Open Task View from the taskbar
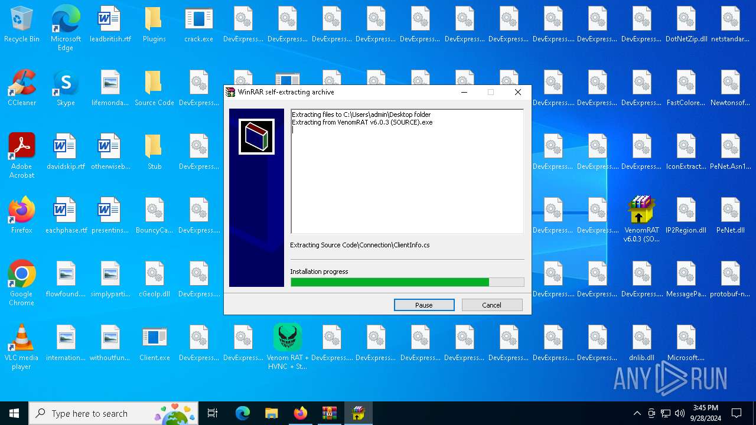 click(x=213, y=413)
